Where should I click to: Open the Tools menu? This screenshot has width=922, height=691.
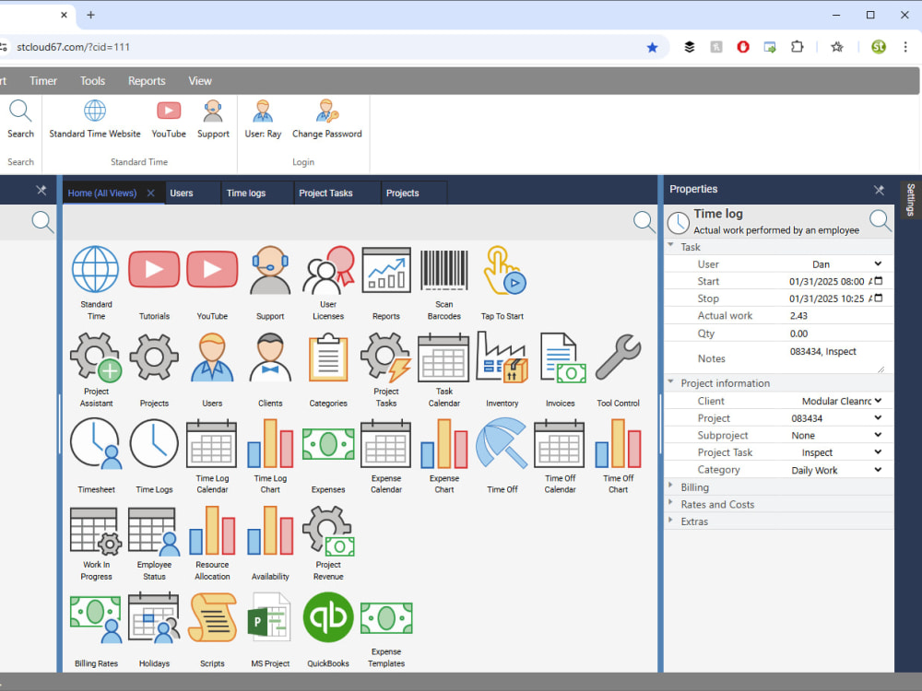click(92, 81)
